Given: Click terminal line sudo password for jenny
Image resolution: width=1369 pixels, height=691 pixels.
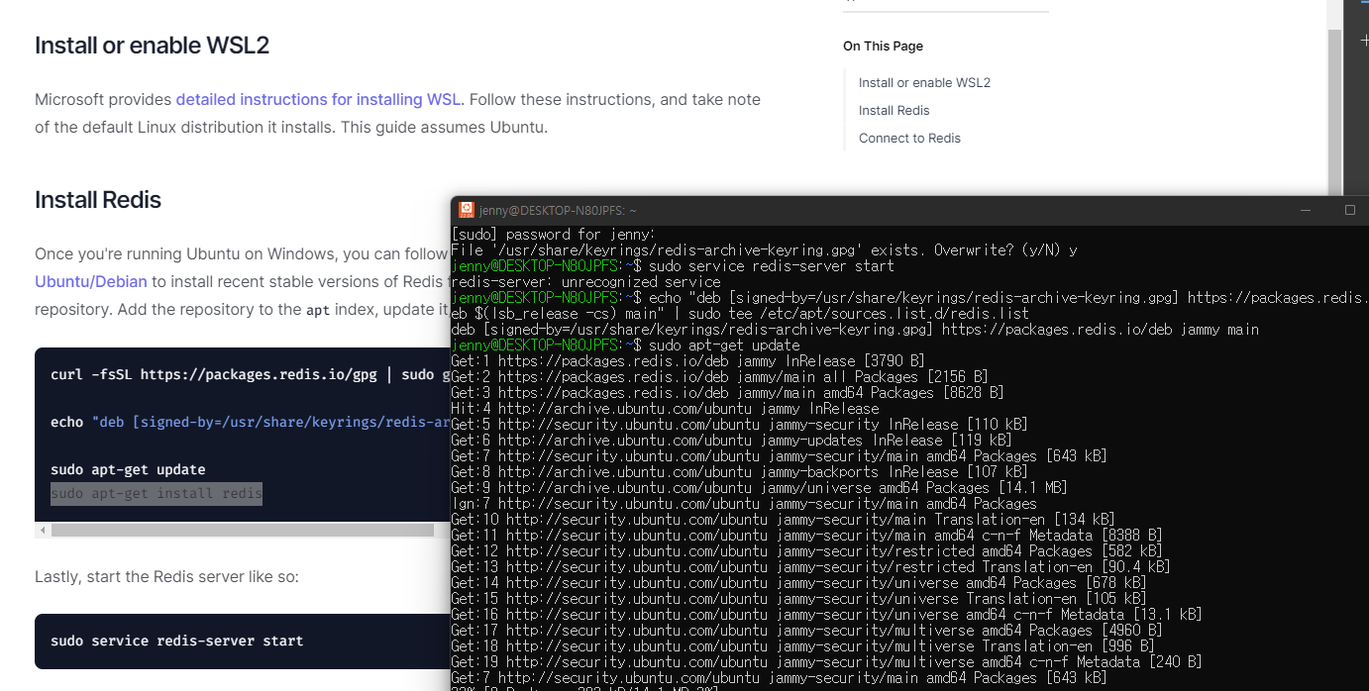Looking at the screenshot, I should pos(553,235).
